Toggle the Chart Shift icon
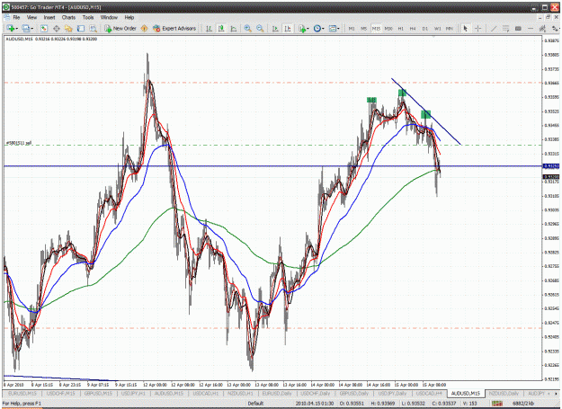The image size is (562, 409). tap(288, 28)
